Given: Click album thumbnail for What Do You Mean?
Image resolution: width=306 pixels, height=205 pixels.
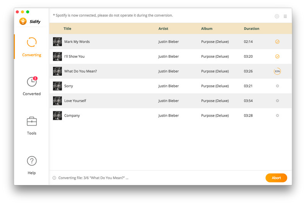Looking at the screenshot, I should (57, 71).
